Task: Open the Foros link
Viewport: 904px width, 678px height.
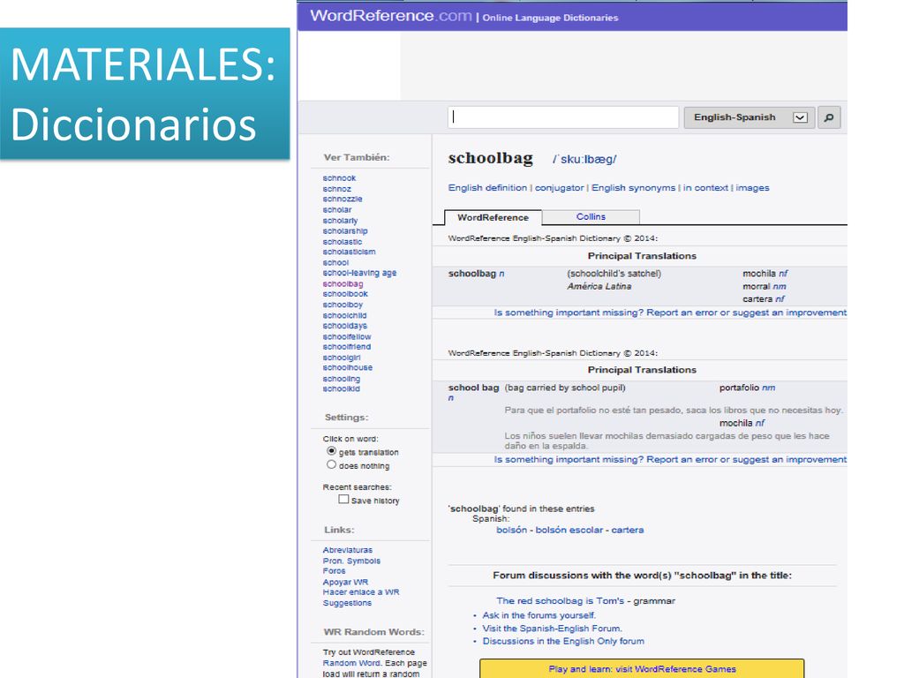Action: [334, 571]
